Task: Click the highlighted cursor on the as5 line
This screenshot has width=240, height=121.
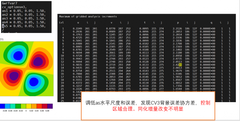Action: coord(3,26)
